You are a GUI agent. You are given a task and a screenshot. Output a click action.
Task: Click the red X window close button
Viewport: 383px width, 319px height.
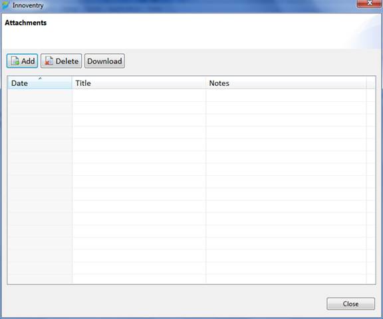click(370, 4)
